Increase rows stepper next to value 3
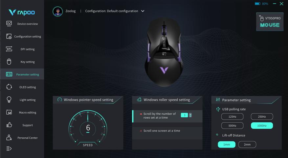Image resolution: width=288 pixels, height=158 pixels. (x=190, y=114)
